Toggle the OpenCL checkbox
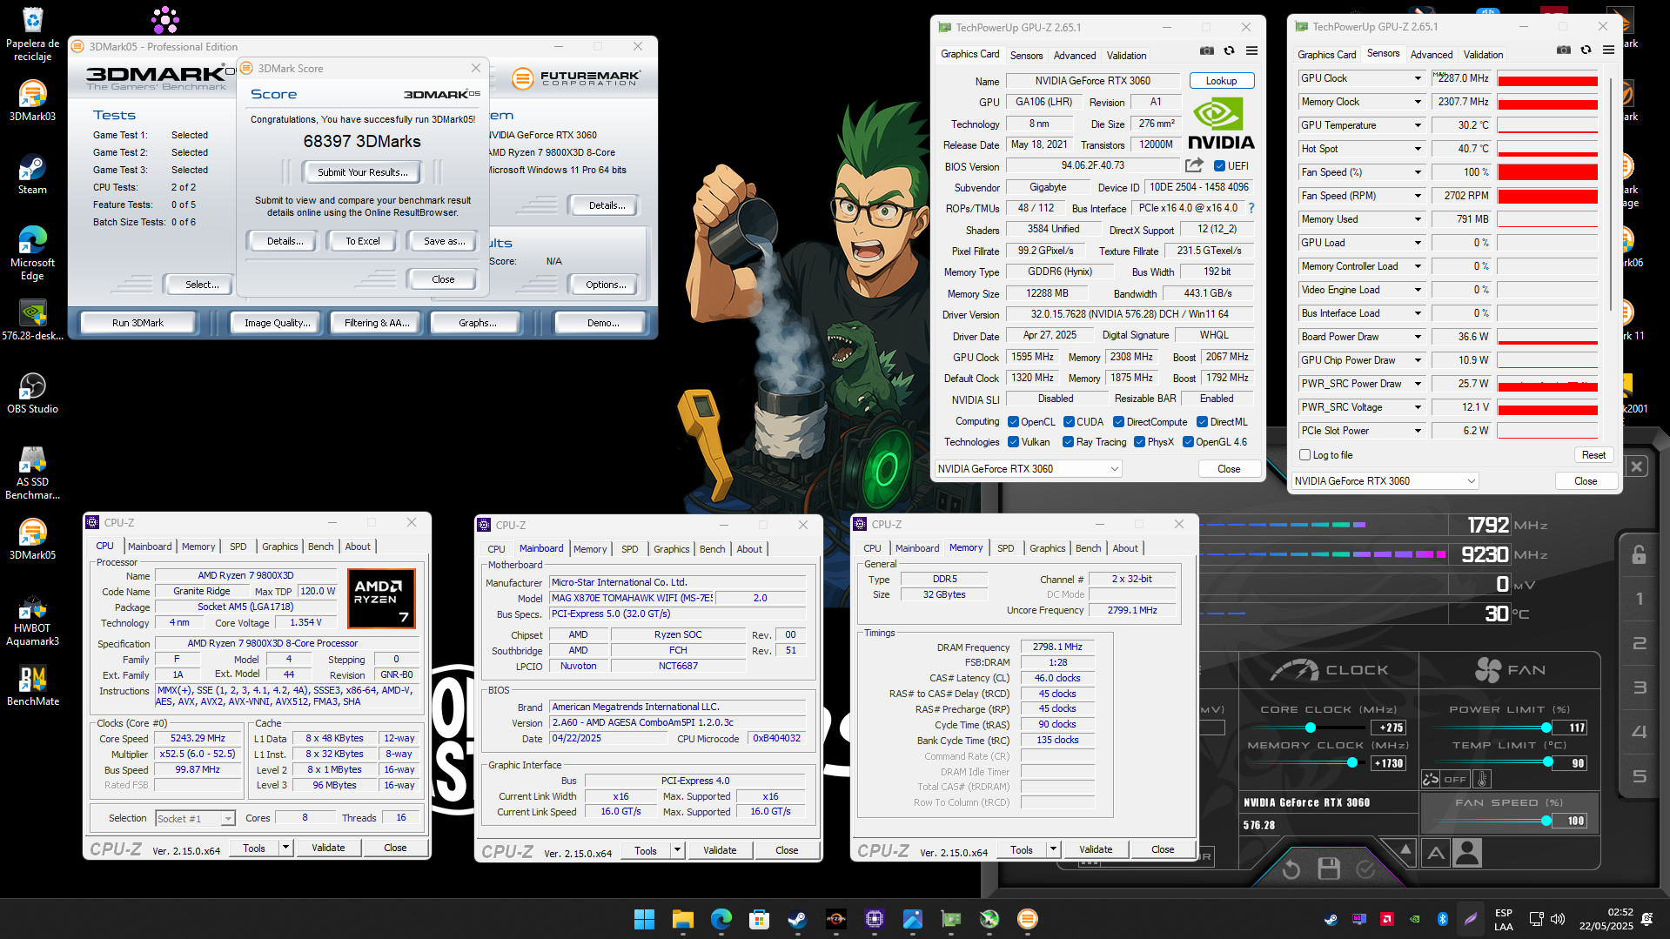 coord(1013,422)
